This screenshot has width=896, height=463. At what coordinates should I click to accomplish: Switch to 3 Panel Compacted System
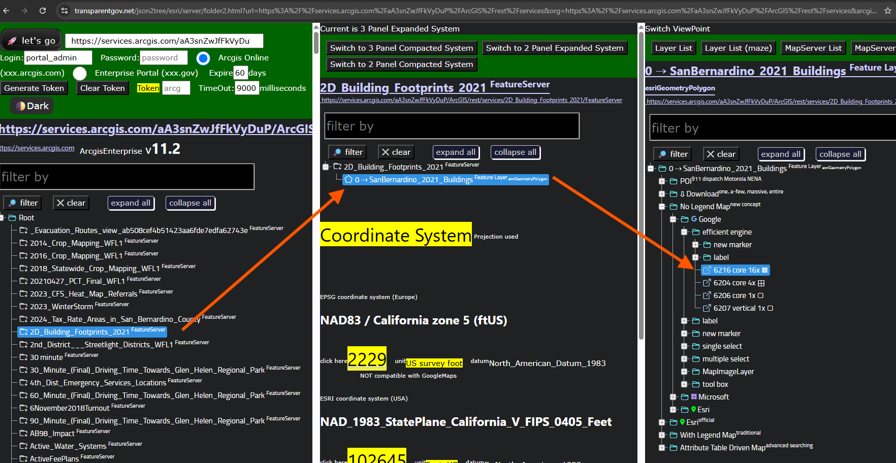click(401, 48)
